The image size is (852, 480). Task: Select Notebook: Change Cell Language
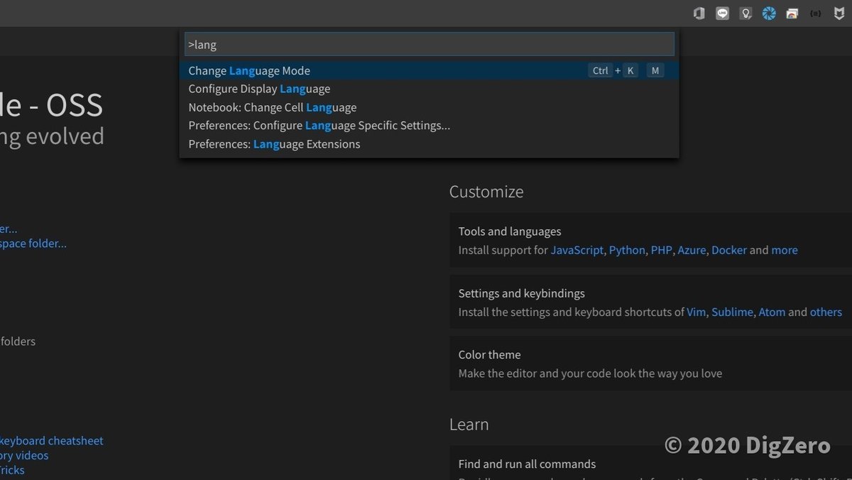(x=272, y=107)
